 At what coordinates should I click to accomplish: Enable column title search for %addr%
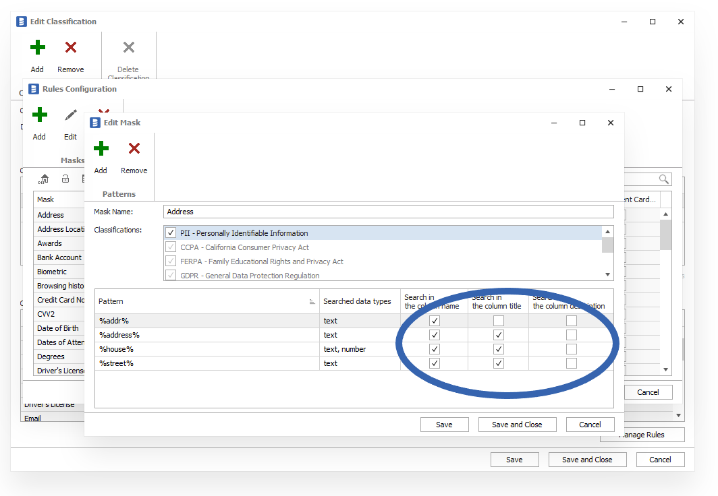[499, 321]
